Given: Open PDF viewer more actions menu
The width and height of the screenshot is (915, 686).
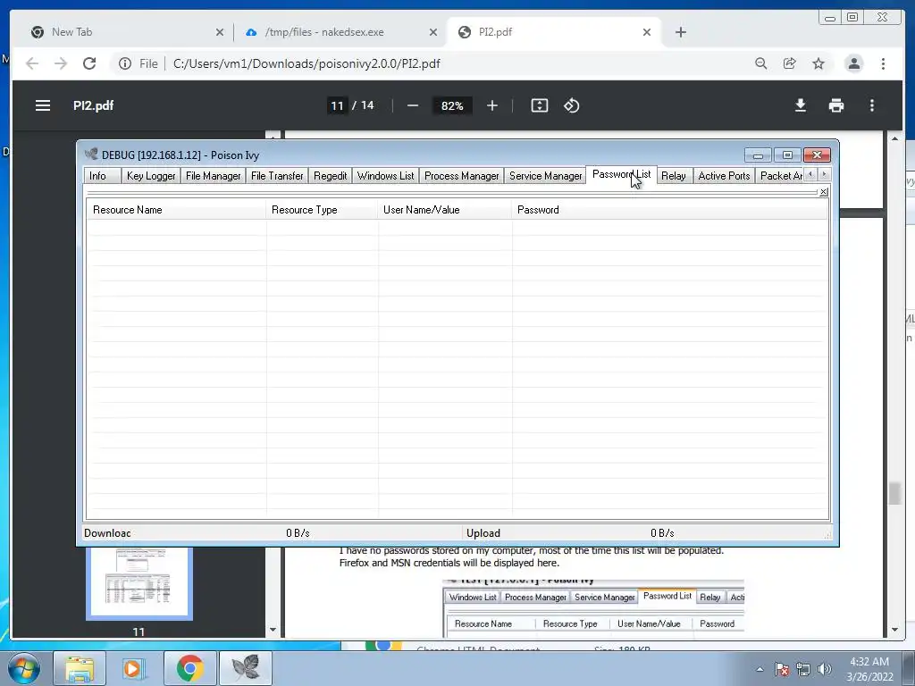Looking at the screenshot, I should click(872, 105).
